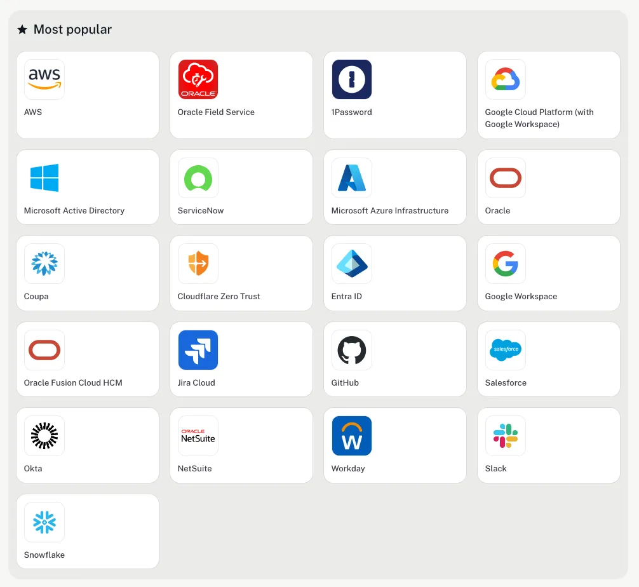Click the Coupa label text
639x587 pixels.
[36, 296]
